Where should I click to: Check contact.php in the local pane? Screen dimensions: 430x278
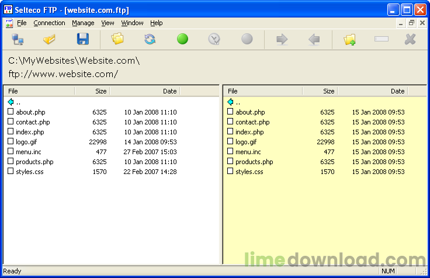tap(11, 121)
